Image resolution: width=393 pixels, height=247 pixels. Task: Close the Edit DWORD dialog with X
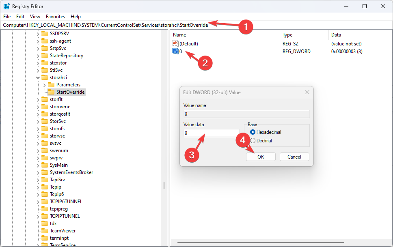[x=307, y=92]
